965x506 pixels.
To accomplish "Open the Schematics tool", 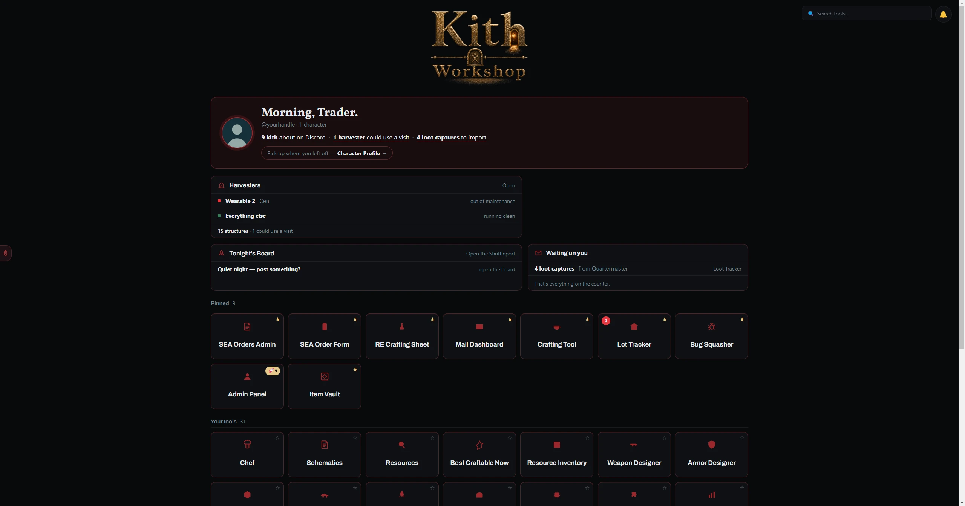I will coord(325,454).
